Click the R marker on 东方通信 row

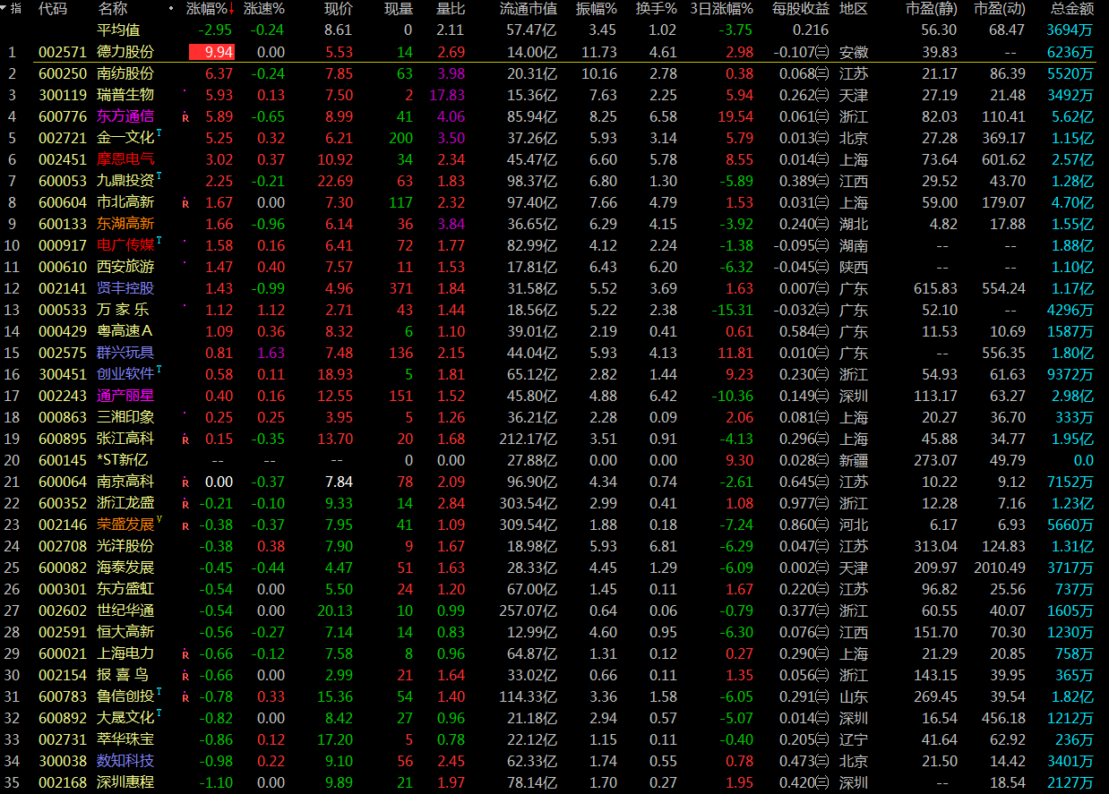(x=185, y=117)
